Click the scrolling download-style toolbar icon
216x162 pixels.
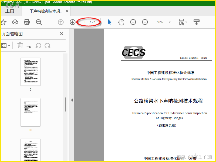coord(197,22)
